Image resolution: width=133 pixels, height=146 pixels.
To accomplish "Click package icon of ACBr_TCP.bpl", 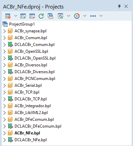I will pos(10,92).
